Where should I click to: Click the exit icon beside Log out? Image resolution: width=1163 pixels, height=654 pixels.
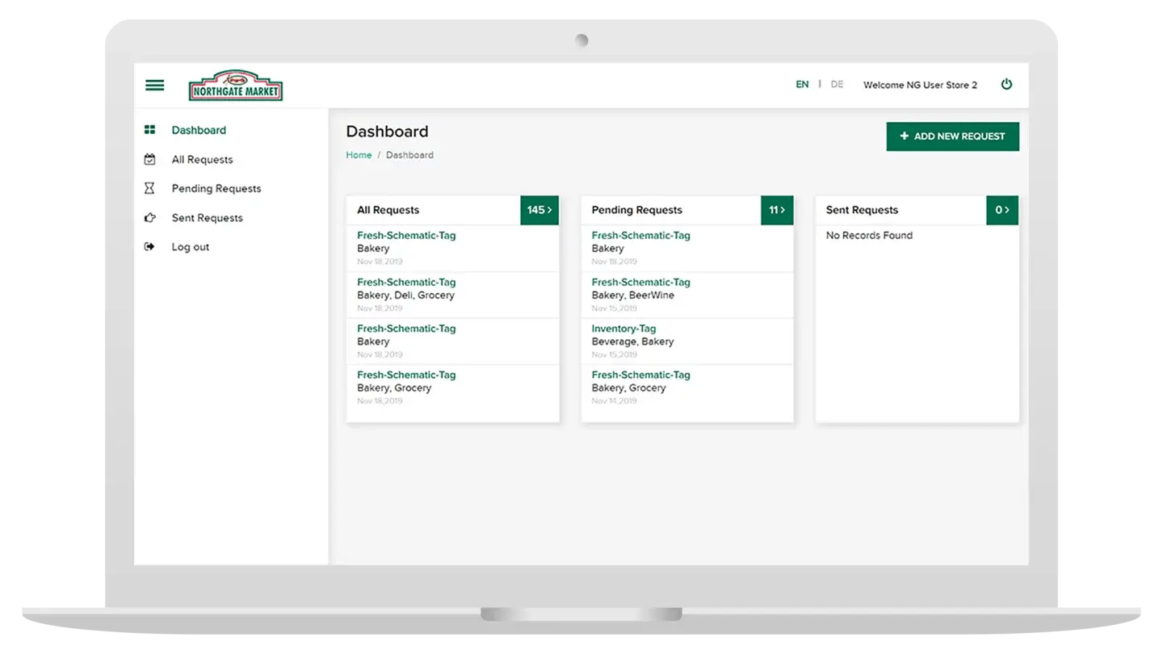pos(149,246)
